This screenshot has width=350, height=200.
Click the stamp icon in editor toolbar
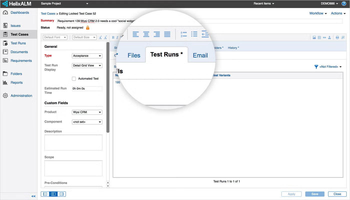click(x=329, y=37)
